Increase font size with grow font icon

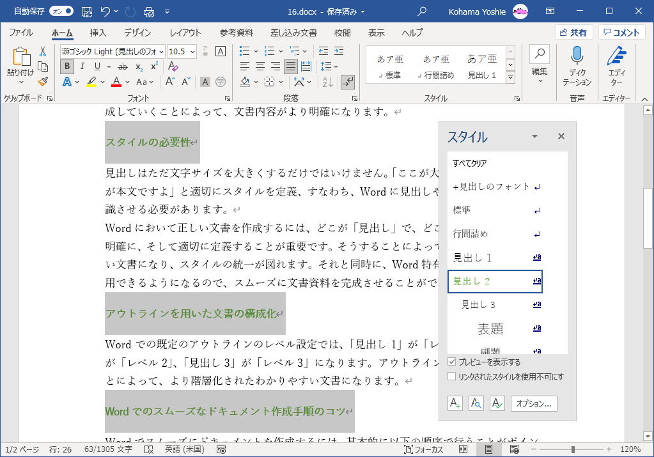170,82
